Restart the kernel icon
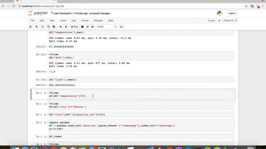266x149 pixels. click(87, 26)
